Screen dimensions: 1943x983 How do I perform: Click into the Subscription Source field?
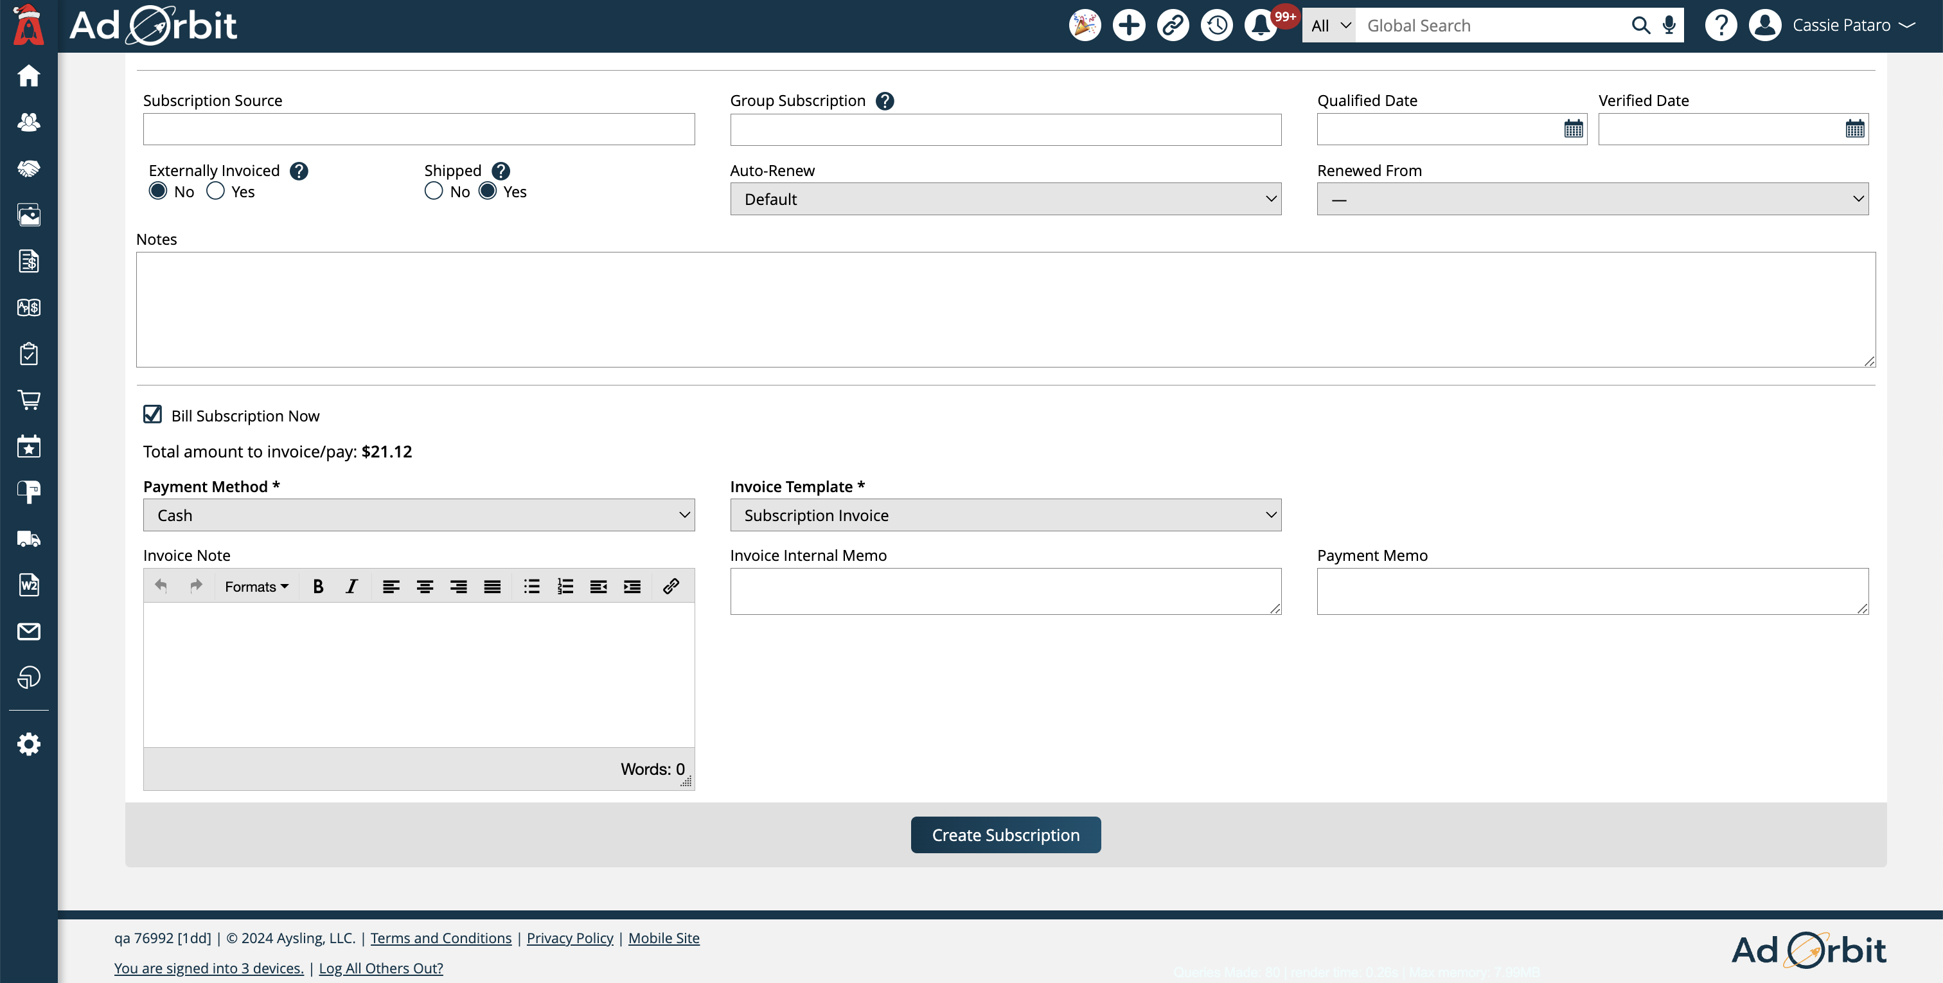click(x=419, y=129)
